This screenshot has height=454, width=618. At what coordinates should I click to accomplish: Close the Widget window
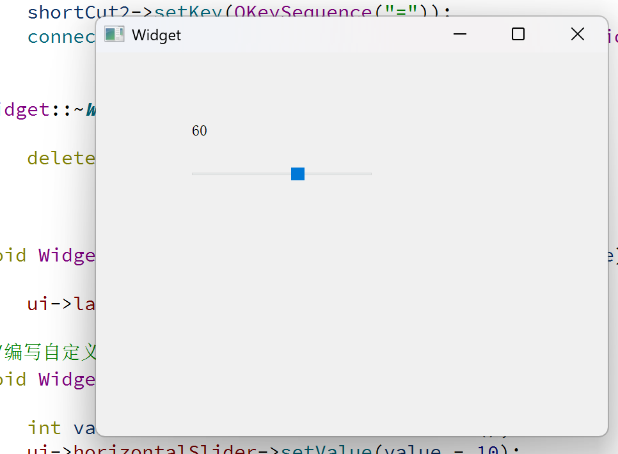click(578, 35)
